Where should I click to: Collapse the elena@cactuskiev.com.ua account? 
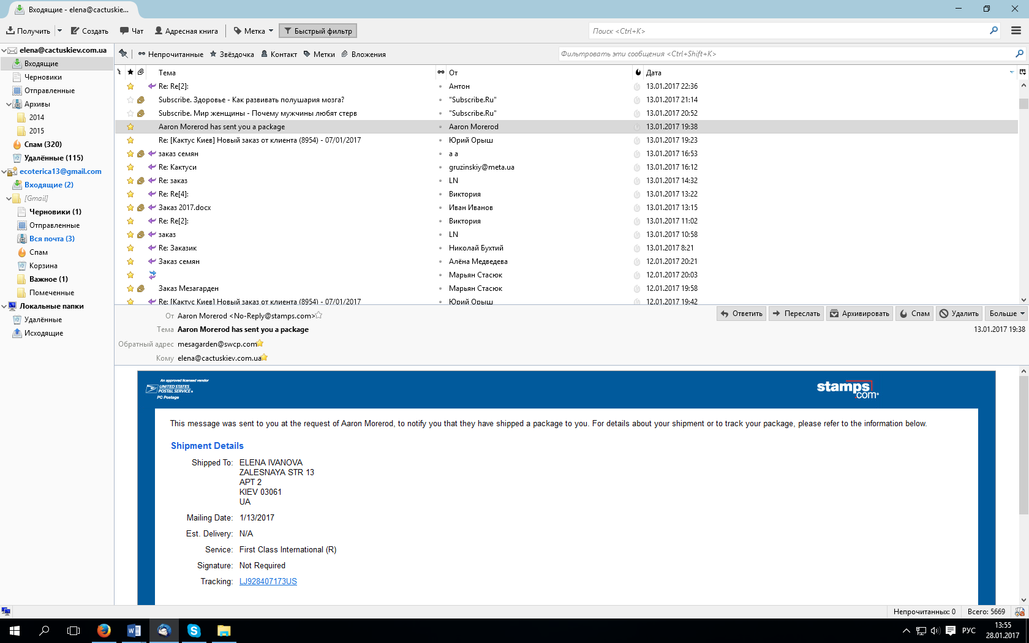click(4, 50)
